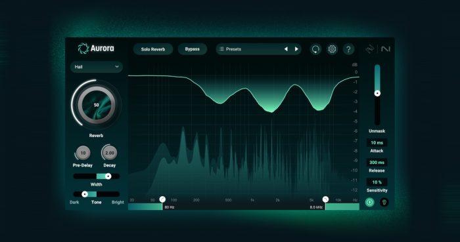The height and width of the screenshot is (242, 460).
Task: Toggle the Bypass button
Action: click(192, 49)
